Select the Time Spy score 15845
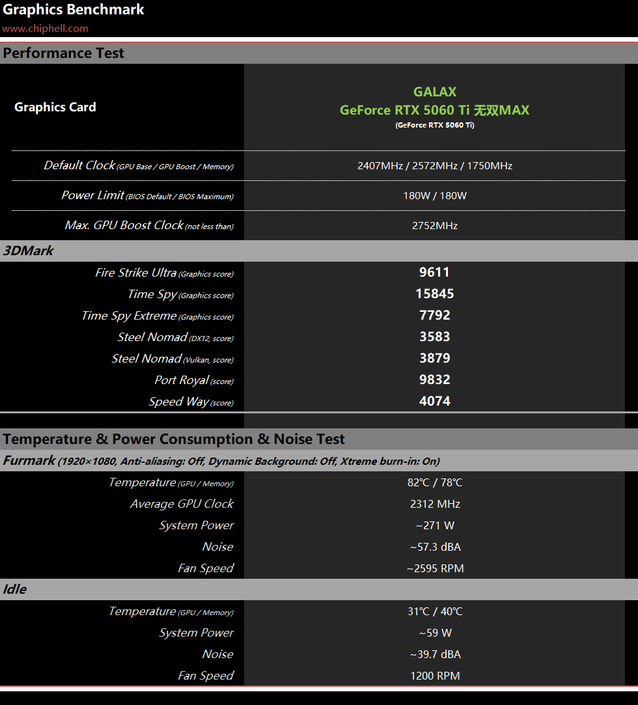The image size is (638, 705). pos(434,294)
